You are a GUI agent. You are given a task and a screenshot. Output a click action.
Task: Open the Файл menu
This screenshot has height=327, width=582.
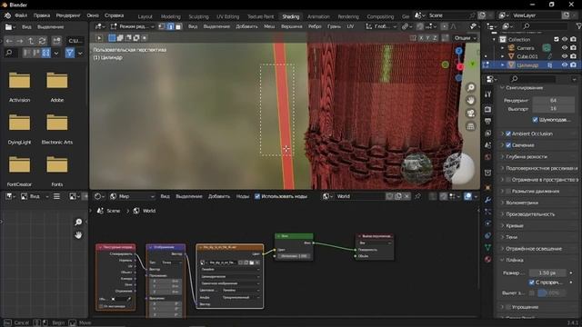pos(21,15)
